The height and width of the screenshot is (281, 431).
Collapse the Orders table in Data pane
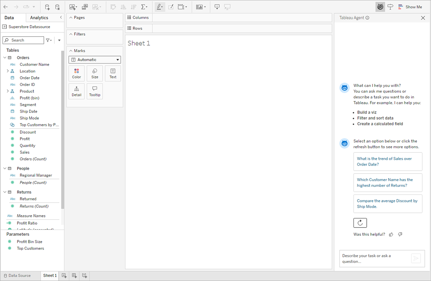(x=5, y=57)
